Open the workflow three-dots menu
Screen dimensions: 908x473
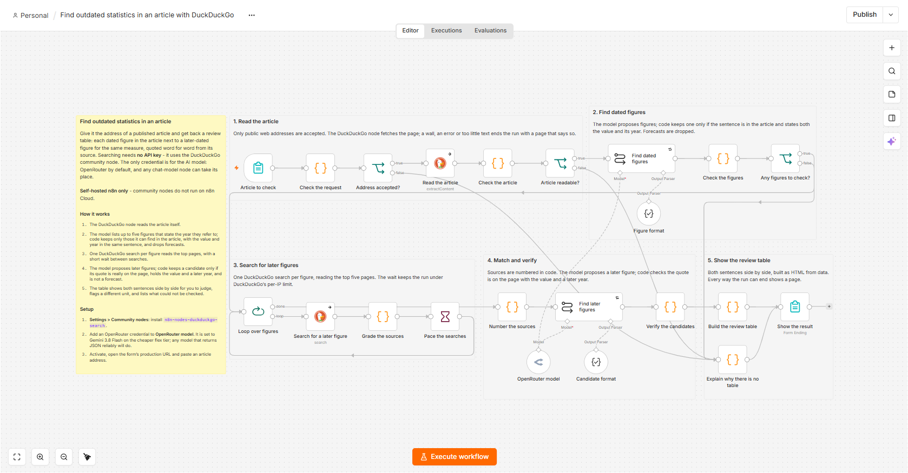pyautogui.click(x=252, y=15)
